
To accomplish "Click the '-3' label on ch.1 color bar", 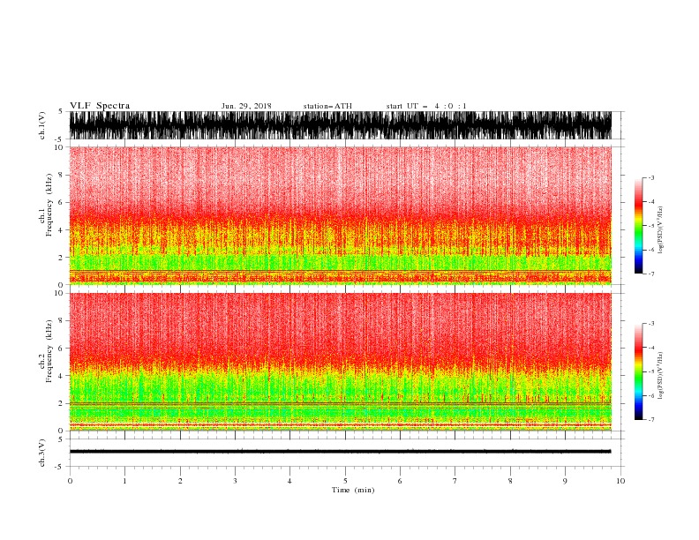I will click(x=650, y=177).
